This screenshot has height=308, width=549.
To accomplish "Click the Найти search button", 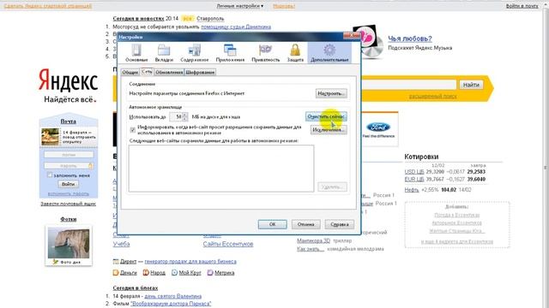I will [x=471, y=85].
